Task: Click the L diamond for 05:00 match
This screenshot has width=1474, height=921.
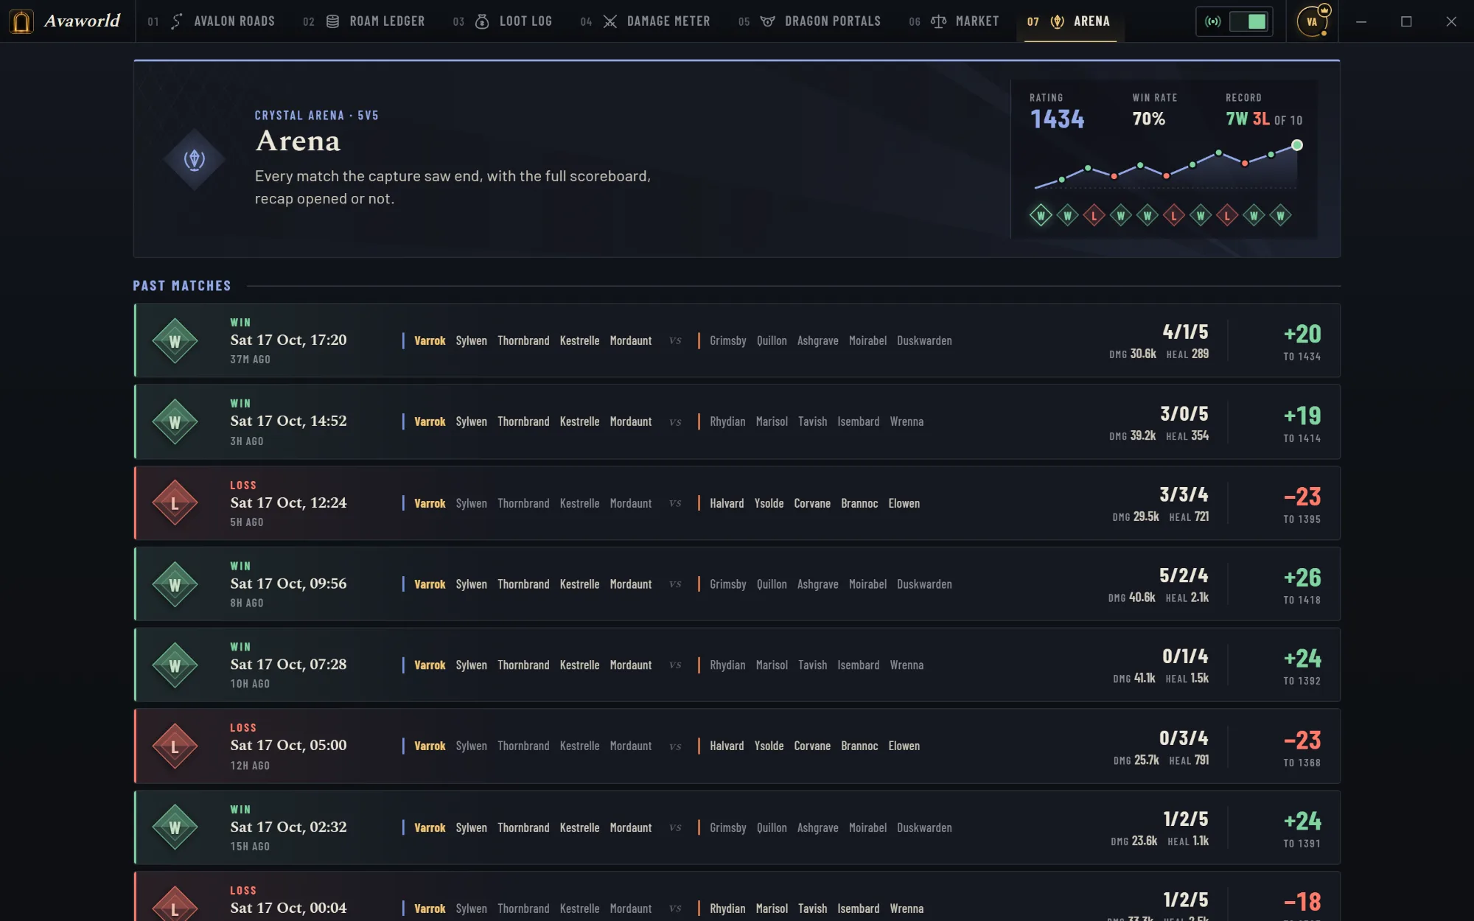Action: click(175, 746)
